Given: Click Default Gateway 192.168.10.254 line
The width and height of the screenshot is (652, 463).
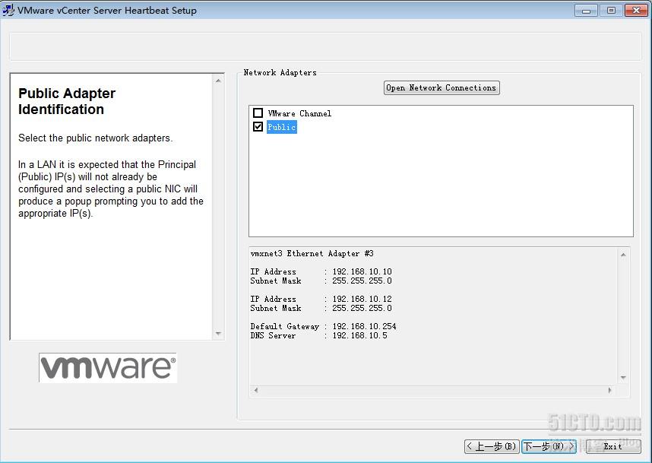Looking at the screenshot, I should (x=323, y=327).
